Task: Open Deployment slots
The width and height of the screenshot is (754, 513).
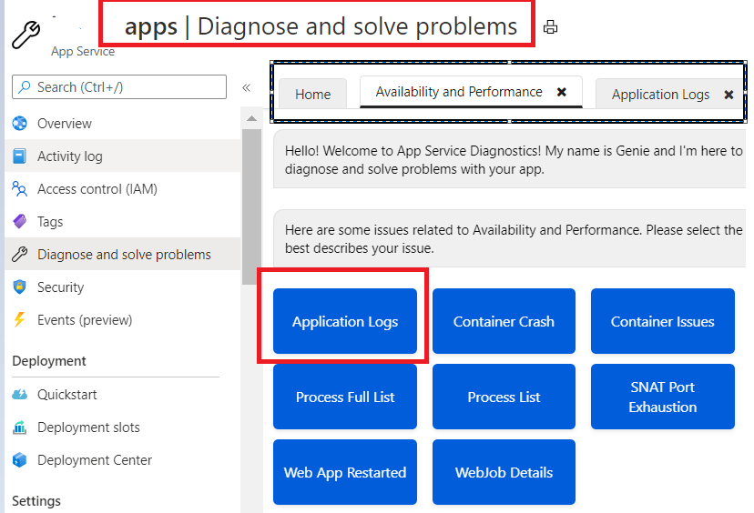Action: [x=123, y=427]
